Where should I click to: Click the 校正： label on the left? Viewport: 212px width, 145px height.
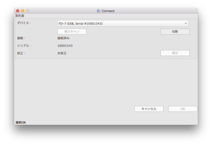(21, 53)
